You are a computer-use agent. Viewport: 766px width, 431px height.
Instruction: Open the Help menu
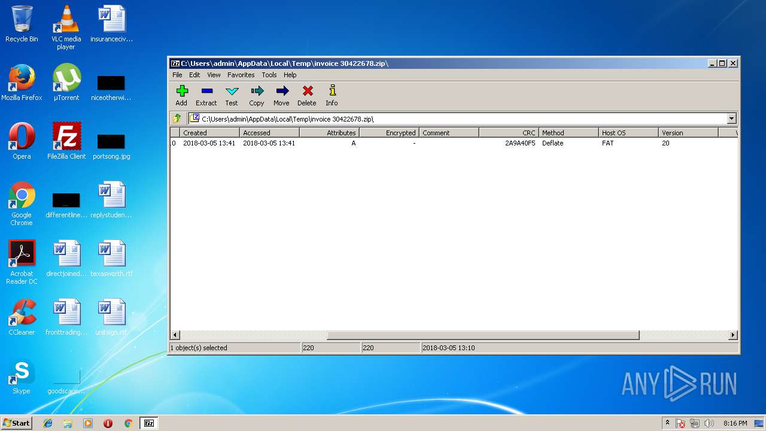pos(290,75)
